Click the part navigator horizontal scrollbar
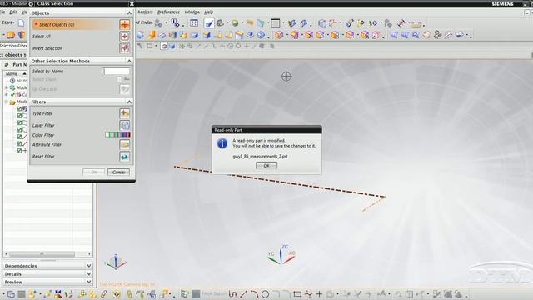Viewport: 533px width, 300px height. (42, 253)
